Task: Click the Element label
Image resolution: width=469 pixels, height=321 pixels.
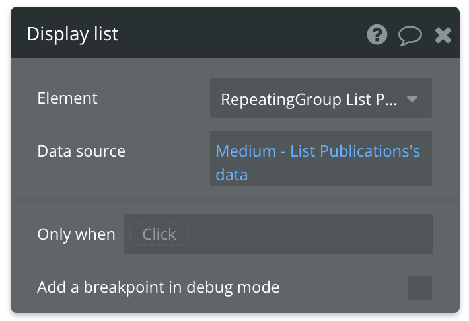Action: [x=67, y=98]
